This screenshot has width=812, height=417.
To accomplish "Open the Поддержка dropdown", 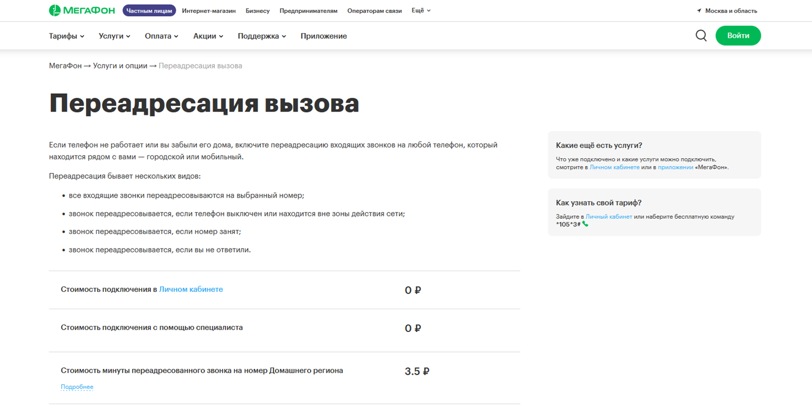I will click(261, 36).
